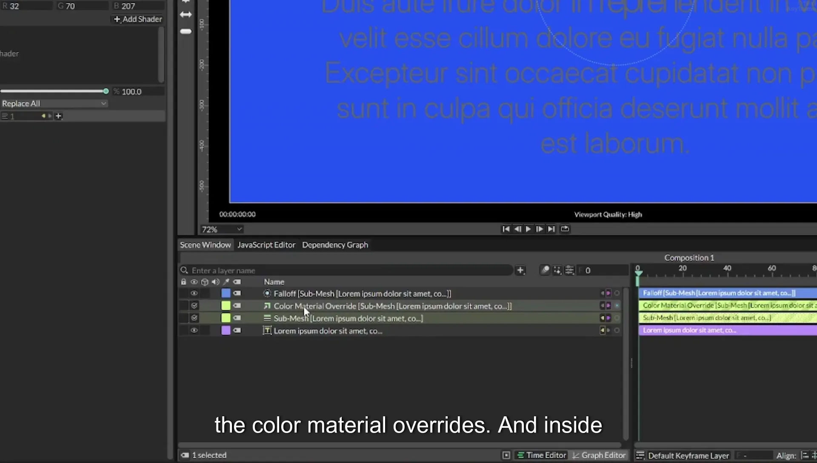The image size is (817, 463).
Task: Toggle the solo circle on Color Material Override row
Action: click(x=617, y=306)
